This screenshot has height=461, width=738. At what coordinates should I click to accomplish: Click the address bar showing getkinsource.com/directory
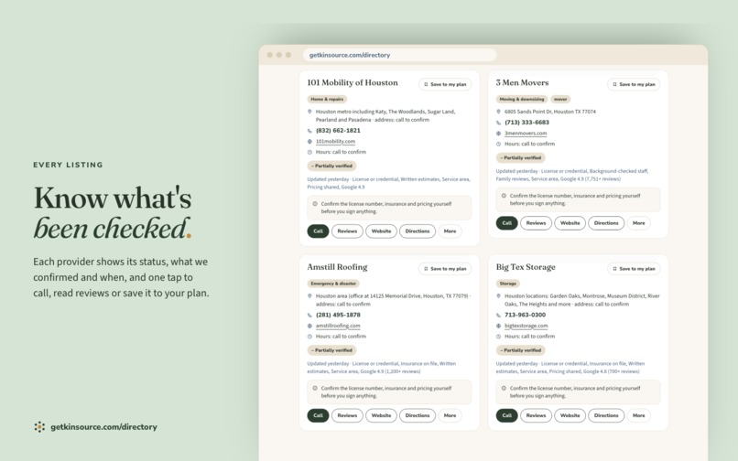tap(399, 55)
